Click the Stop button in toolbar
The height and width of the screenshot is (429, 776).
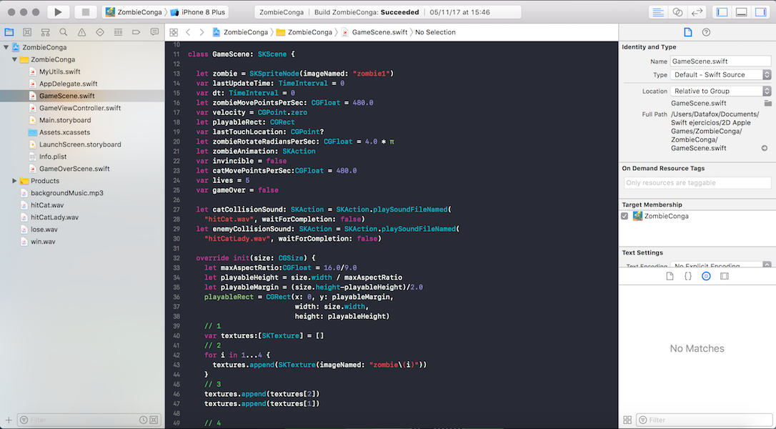[86, 12]
